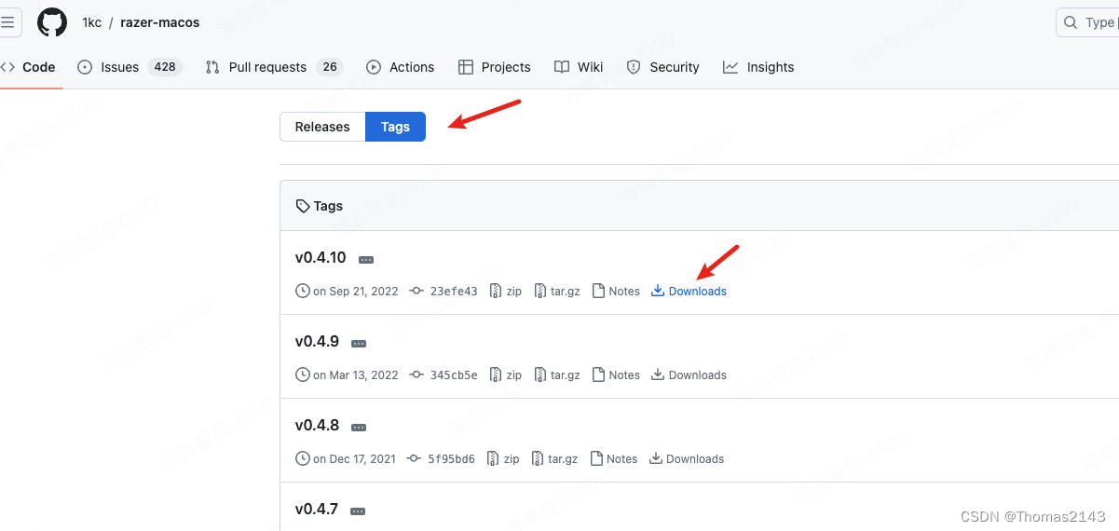Open Downloads for v0.4.10
Viewport: 1119px width, 531px height.
click(689, 291)
